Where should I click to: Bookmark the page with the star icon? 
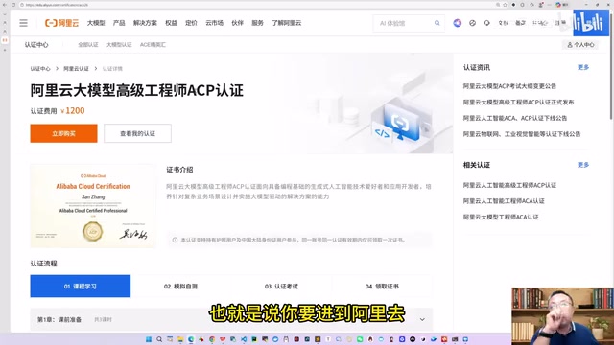click(x=505, y=5)
